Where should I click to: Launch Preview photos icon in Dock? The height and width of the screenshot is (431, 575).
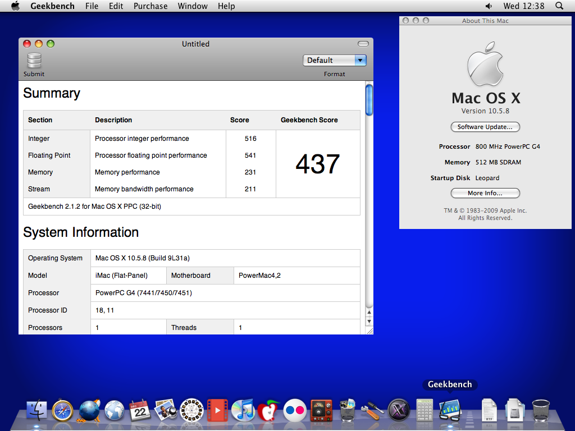coord(166,410)
